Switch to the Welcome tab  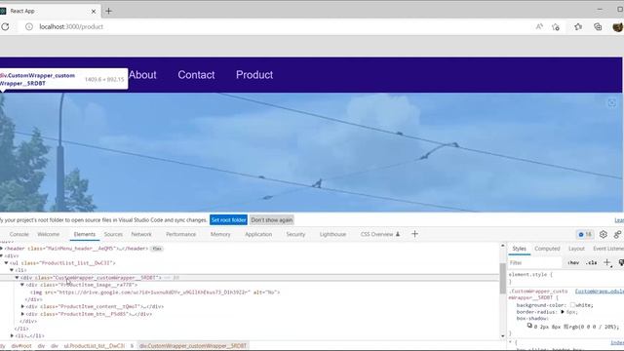point(48,234)
